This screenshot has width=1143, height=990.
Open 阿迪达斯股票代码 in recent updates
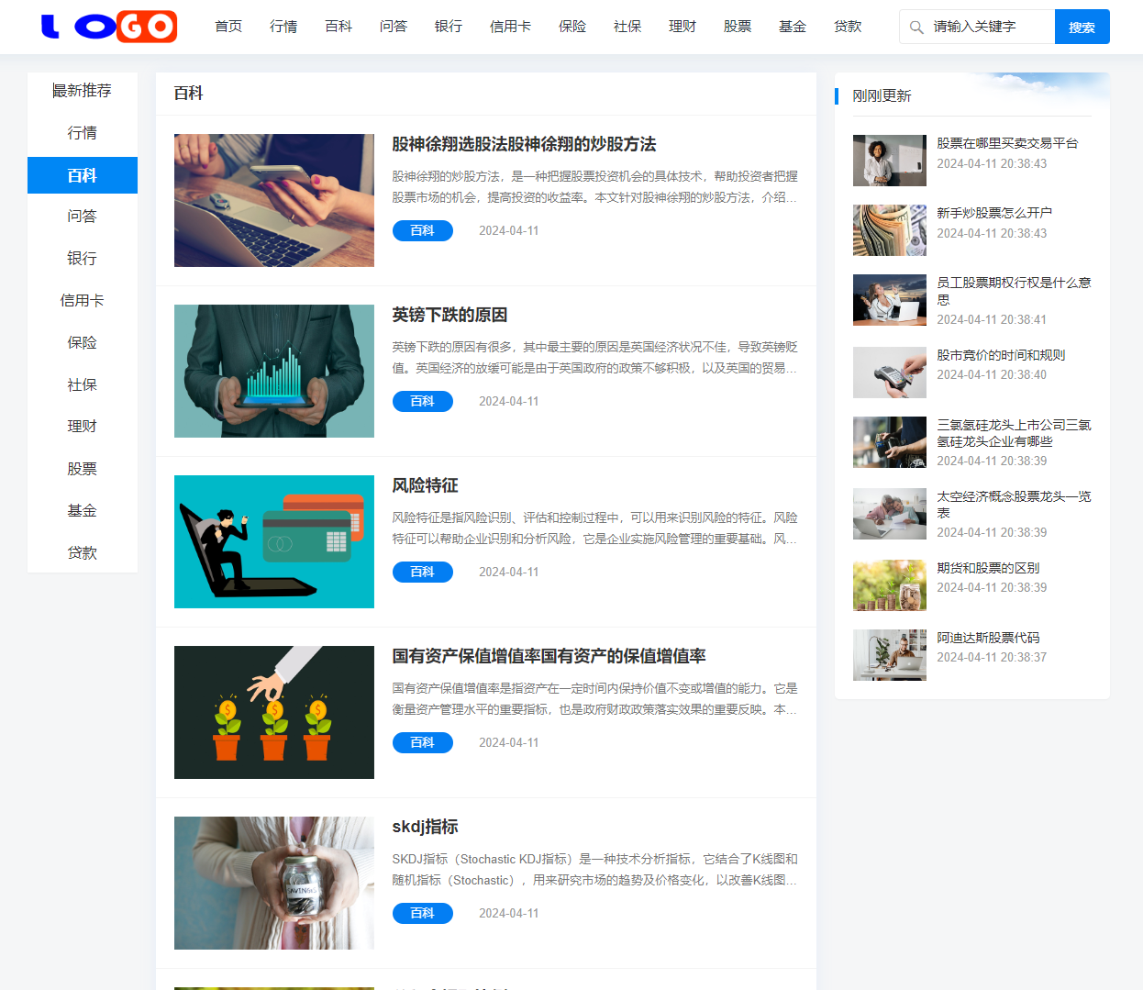click(x=988, y=638)
